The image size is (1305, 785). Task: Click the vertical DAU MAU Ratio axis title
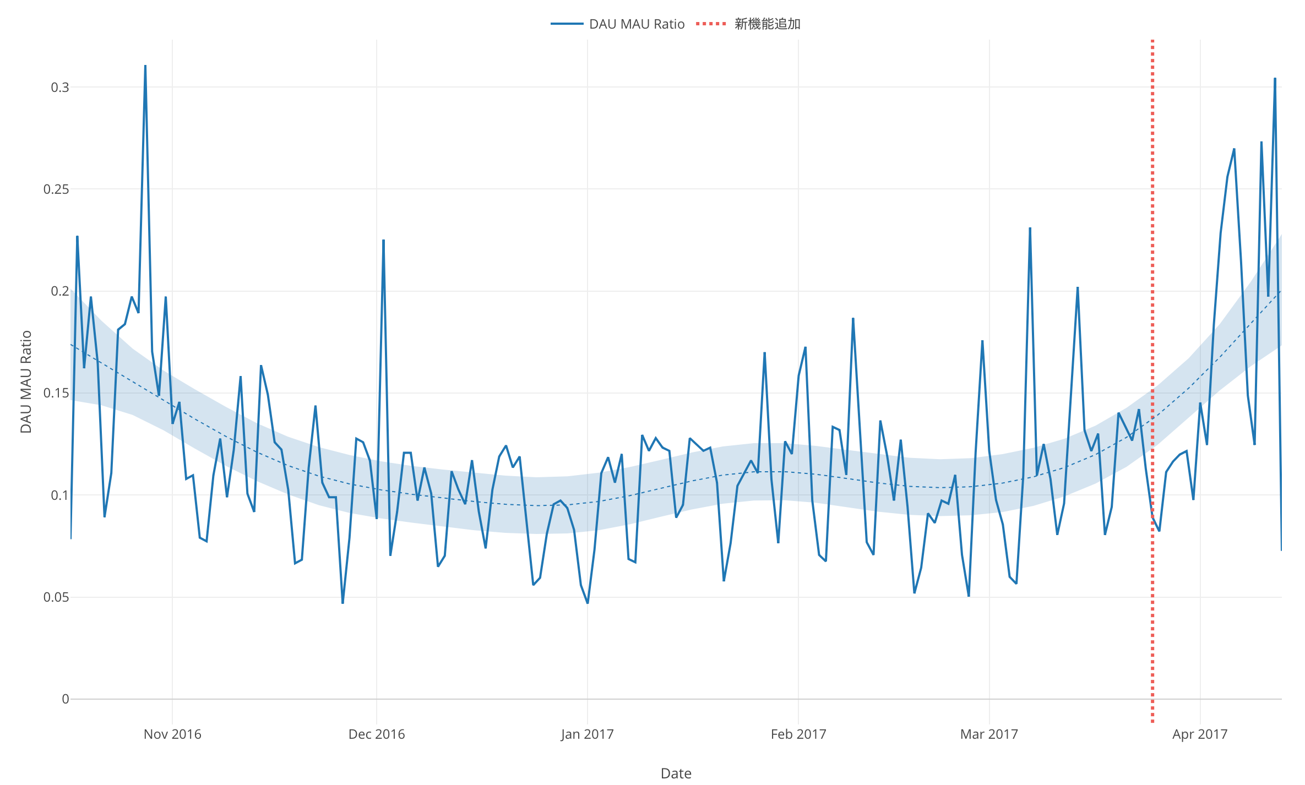[x=26, y=381]
